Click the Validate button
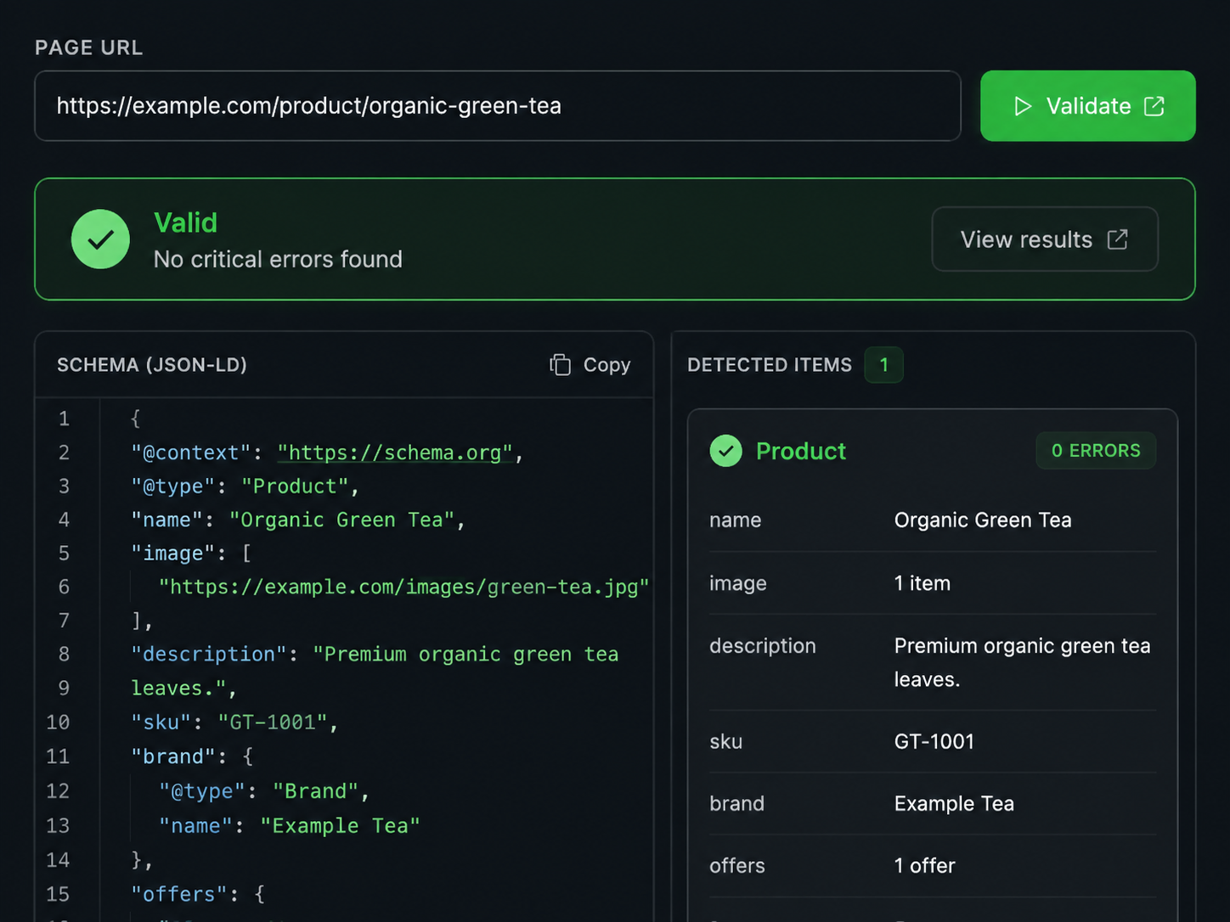The height and width of the screenshot is (922, 1230). point(1087,106)
